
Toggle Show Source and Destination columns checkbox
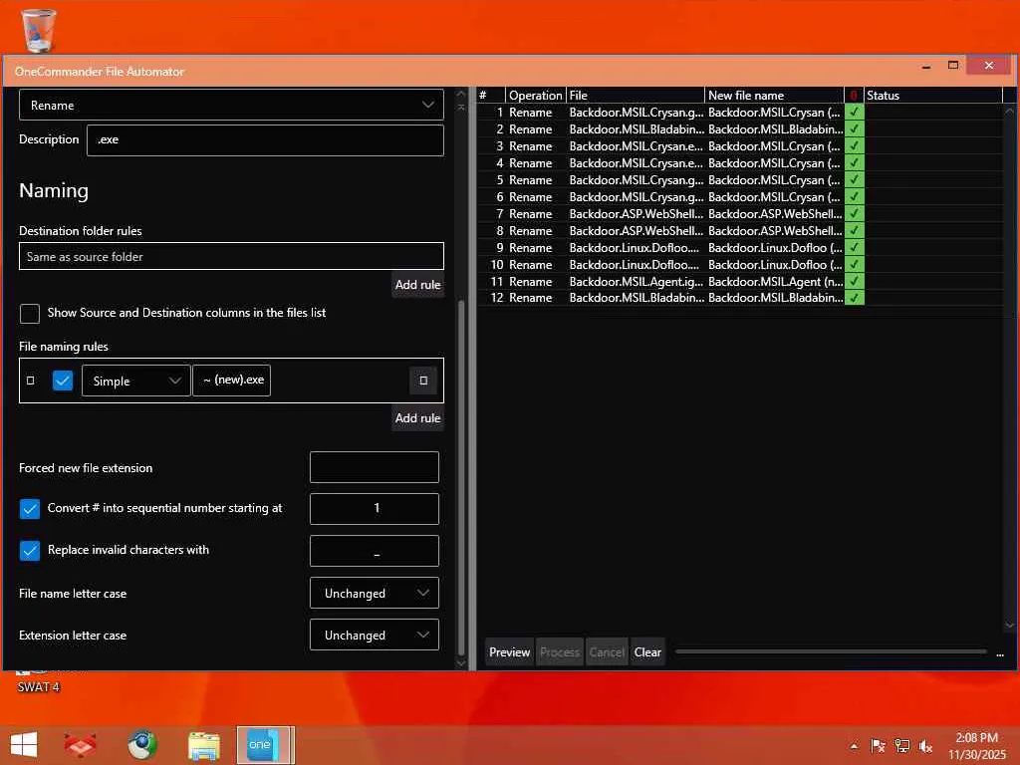coord(29,313)
